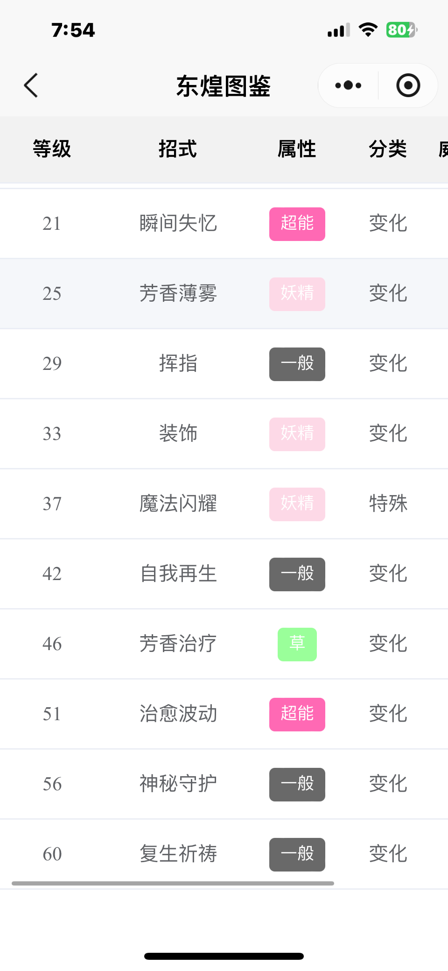Tap the back arrow icon

31,85
